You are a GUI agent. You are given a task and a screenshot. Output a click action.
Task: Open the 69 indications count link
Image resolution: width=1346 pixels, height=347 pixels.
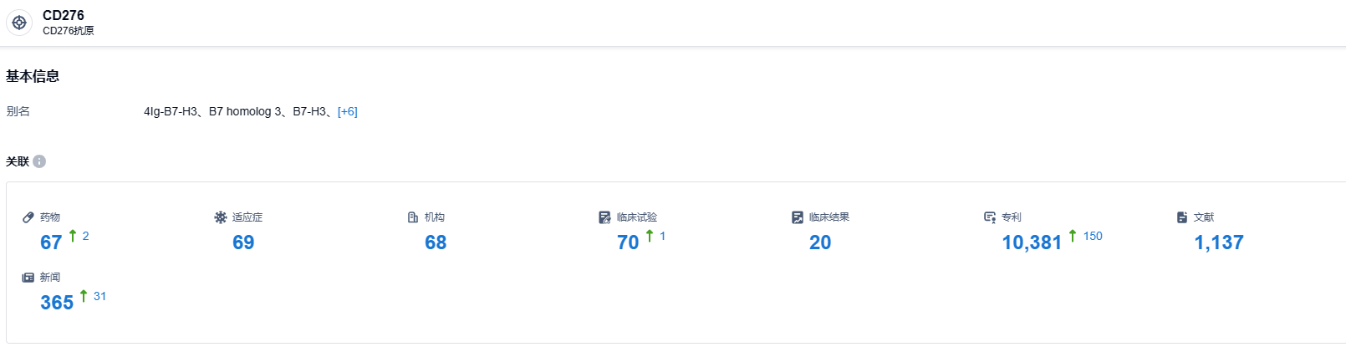tap(243, 242)
